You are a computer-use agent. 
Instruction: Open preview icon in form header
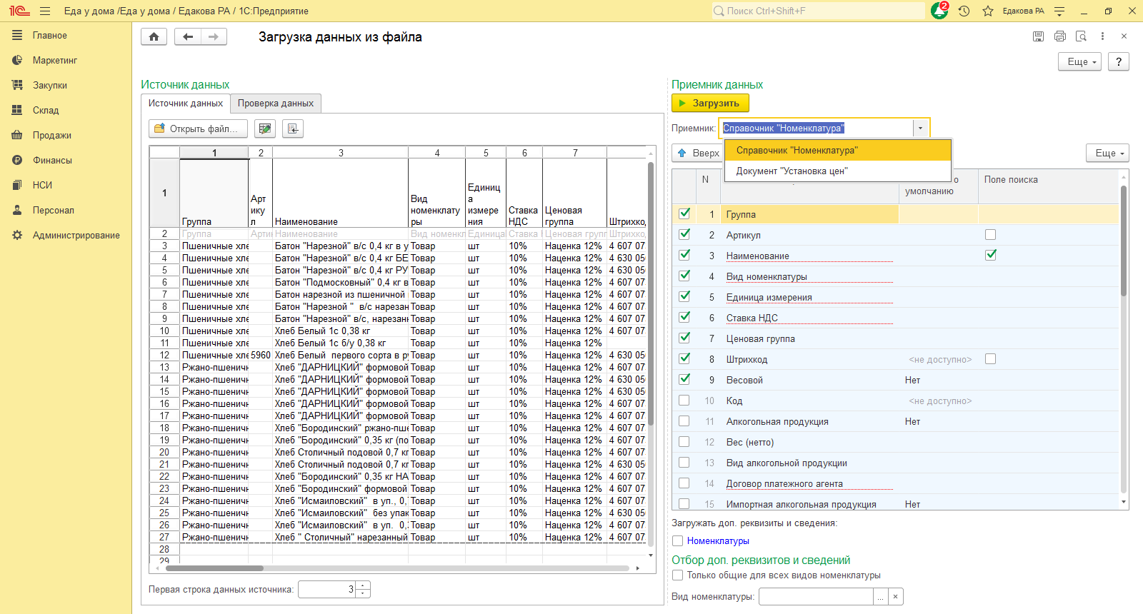(x=1081, y=36)
